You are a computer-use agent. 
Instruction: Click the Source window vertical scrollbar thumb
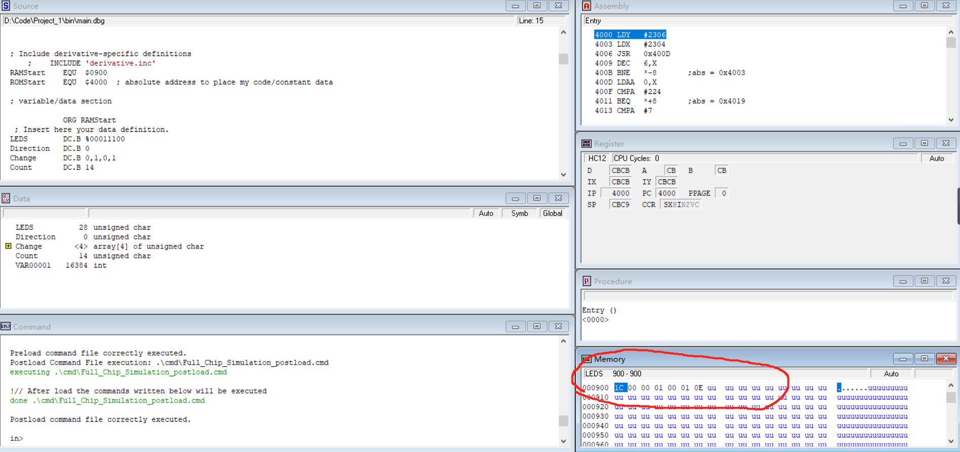coord(563,59)
